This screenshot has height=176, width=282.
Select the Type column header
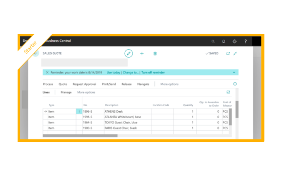coord(52,105)
